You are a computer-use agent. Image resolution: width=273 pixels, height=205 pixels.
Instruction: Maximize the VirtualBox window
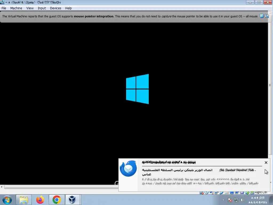(x=259, y=2)
